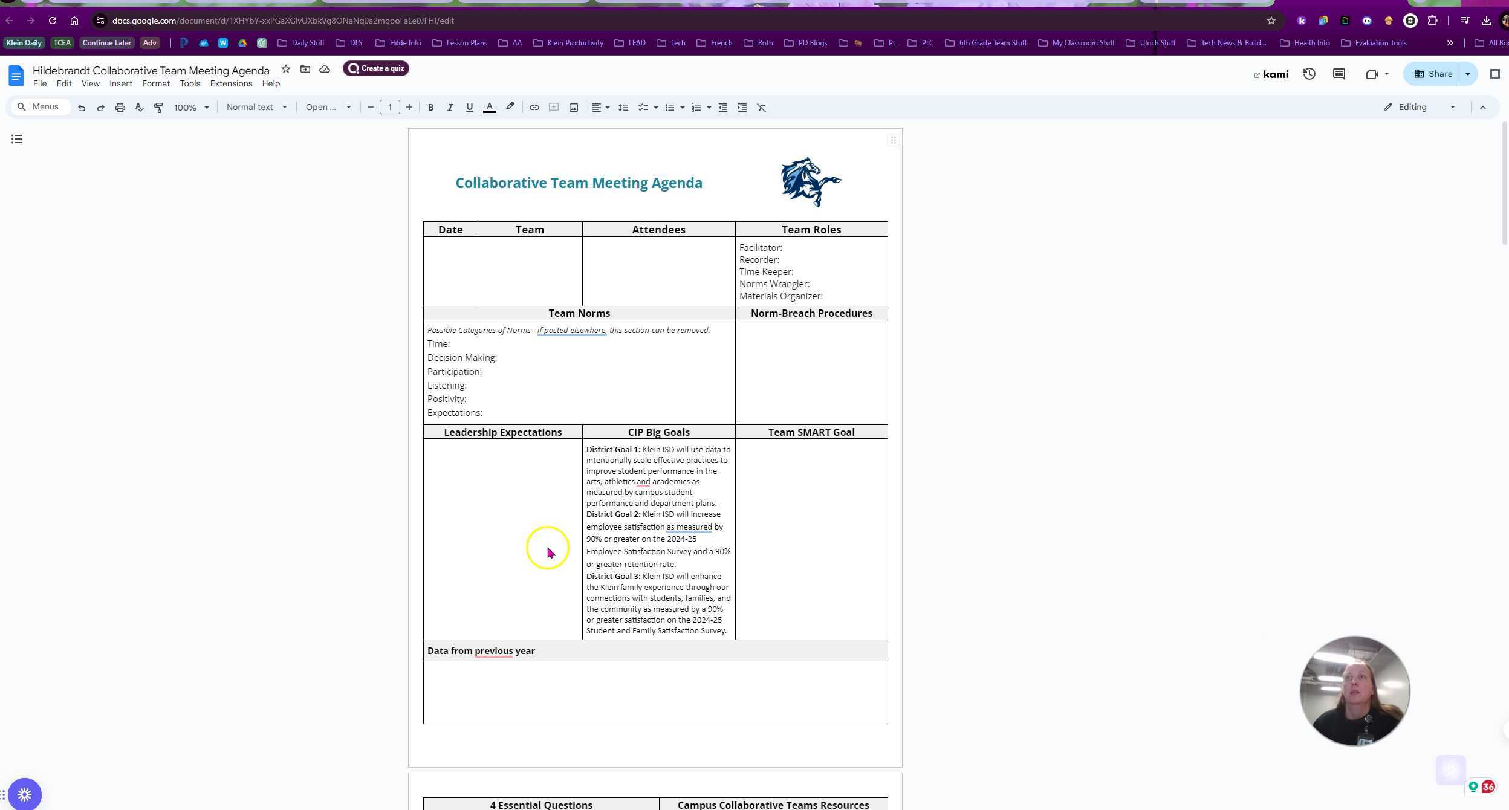Run spelling and grammar check icon
The image size is (1509, 810).
coord(140,108)
